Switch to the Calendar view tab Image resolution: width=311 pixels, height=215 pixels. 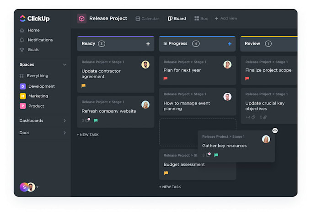tap(147, 19)
